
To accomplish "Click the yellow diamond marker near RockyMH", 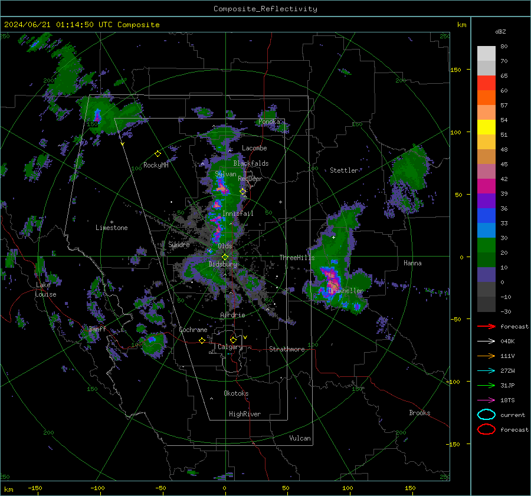I will tap(158, 154).
